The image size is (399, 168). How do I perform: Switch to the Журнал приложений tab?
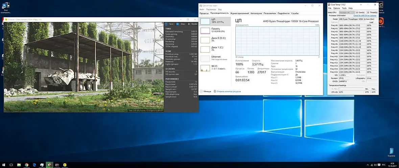(239, 13)
